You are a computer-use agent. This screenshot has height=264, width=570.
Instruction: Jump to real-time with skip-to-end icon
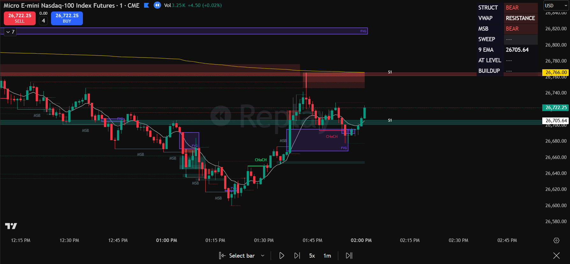[x=349, y=256]
